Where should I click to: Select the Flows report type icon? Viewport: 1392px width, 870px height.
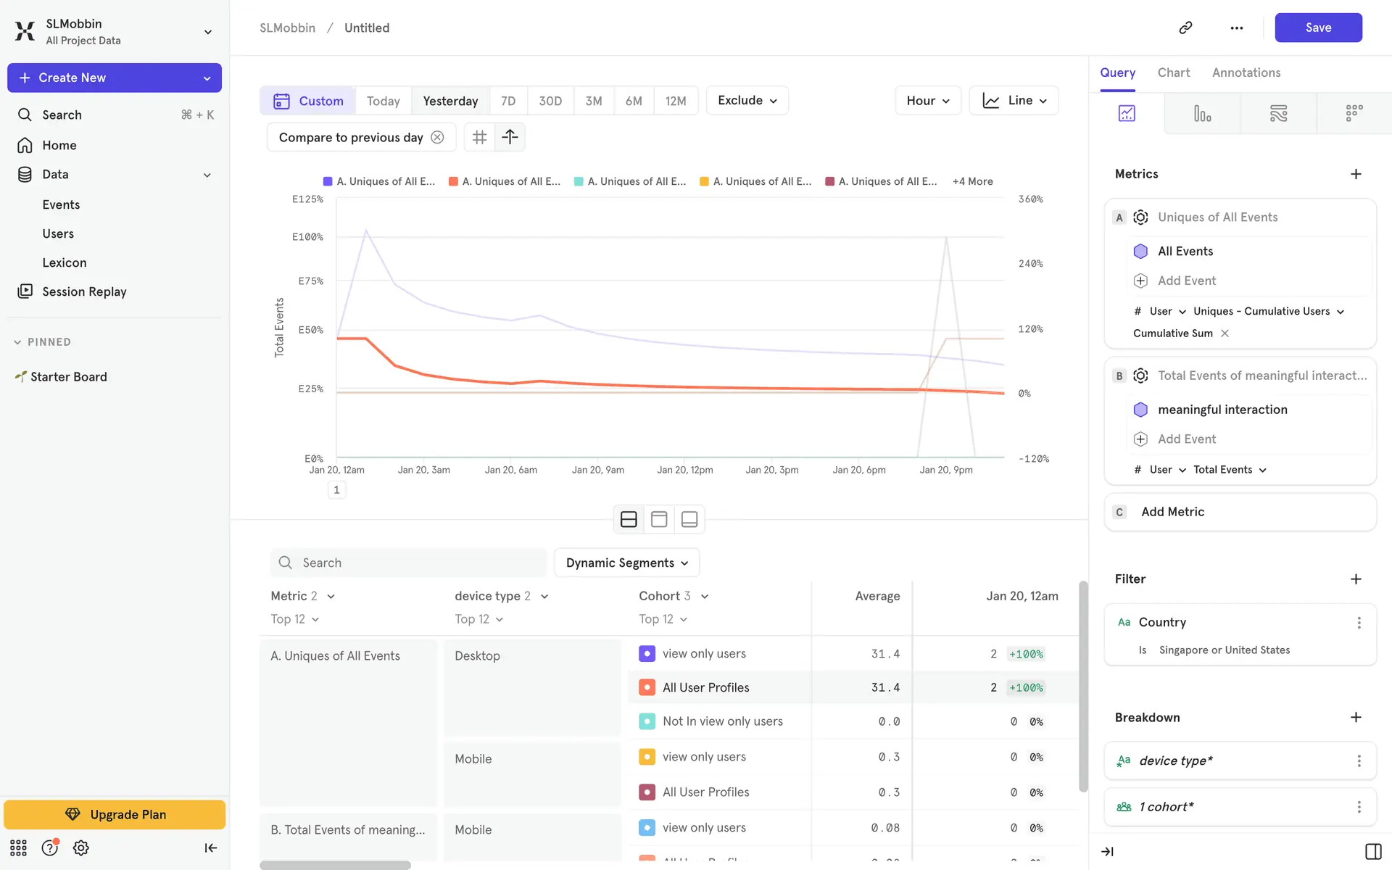[1278, 114]
